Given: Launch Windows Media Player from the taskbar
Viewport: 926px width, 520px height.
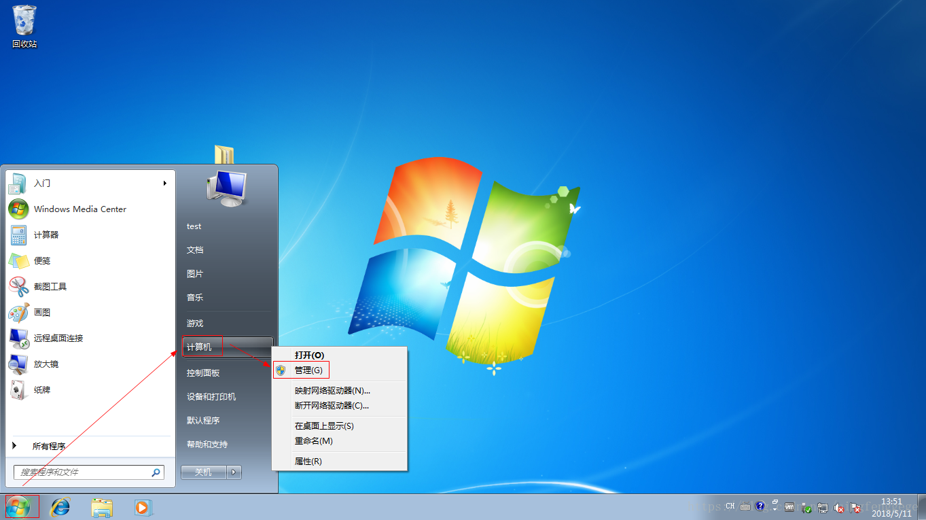Looking at the screenshot, I should tap(142, 507).
